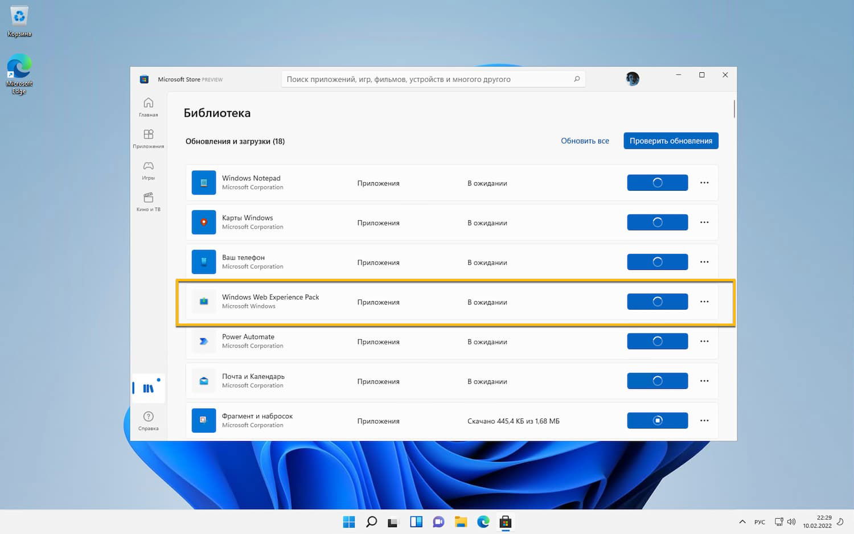
Task: Click the Почта и Календарь title text
Action: point(253,376)
